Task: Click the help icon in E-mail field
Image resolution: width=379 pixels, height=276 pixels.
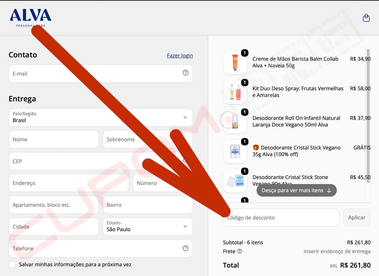Action: 185,73
